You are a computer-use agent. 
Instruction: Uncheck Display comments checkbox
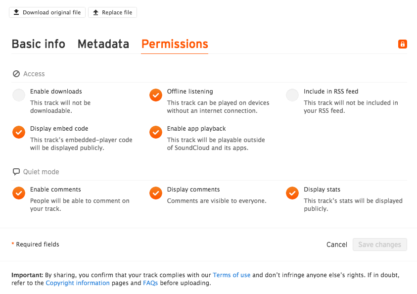(156, 193)
